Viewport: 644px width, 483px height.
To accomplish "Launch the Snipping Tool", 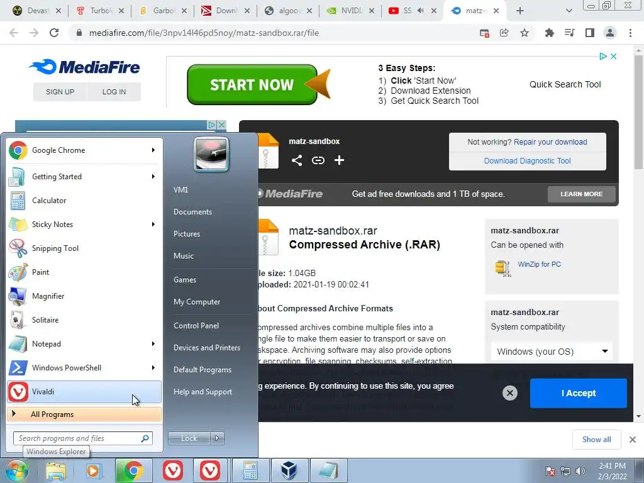I will pyautogui.click(x=84, y=248).
